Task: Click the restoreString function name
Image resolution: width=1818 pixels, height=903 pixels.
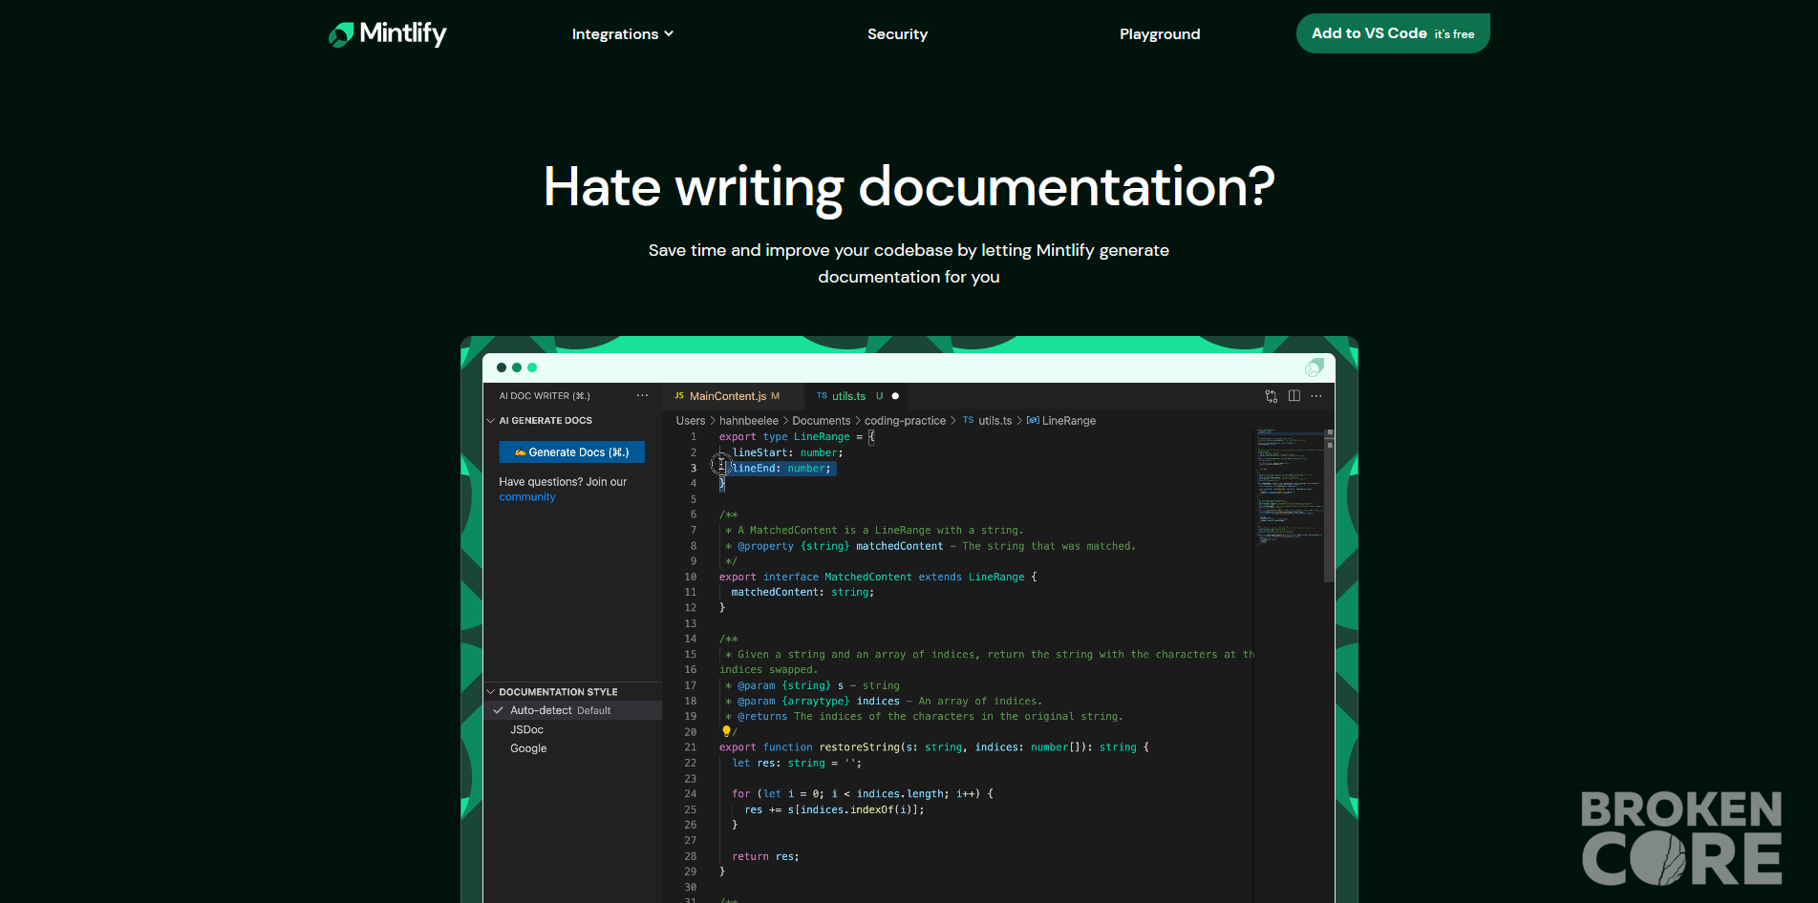Action: 860,747
